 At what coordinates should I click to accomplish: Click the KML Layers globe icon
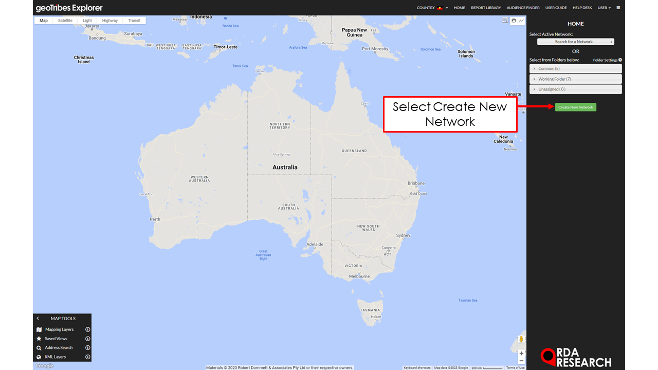(x=39, y=357)
